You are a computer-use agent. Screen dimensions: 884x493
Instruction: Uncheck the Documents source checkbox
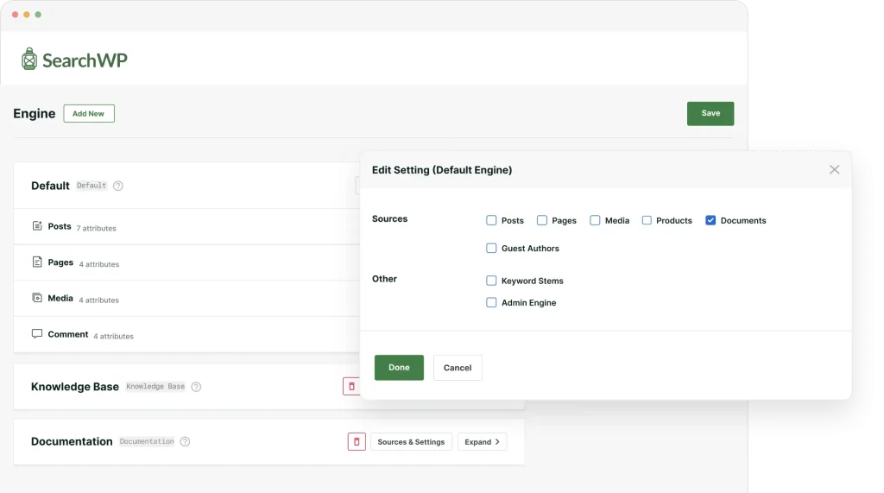(x=710, y=220)
